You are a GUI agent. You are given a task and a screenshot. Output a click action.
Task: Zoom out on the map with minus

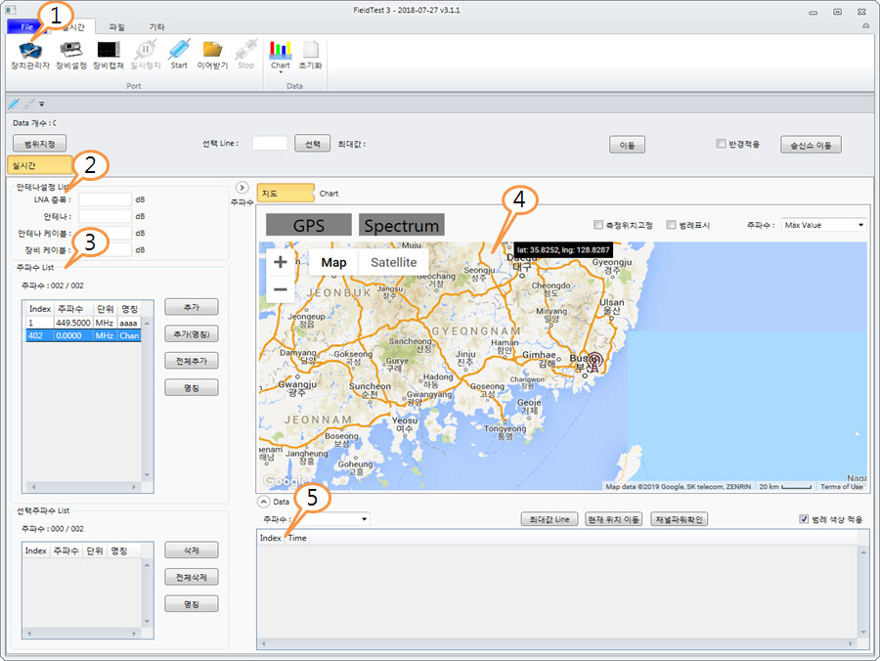pos(280,289)
